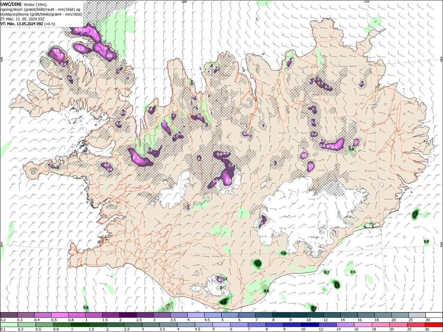Screen dimensions: 443x332
Task: Pick the 12 teal-gray swatch in the snow scale
Action: [x=331, y=315]
